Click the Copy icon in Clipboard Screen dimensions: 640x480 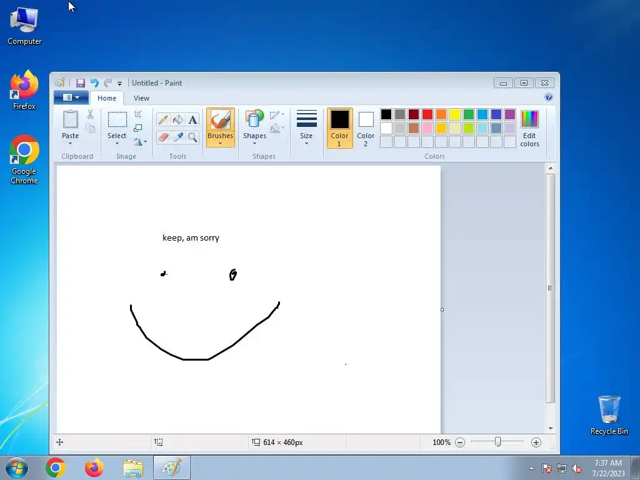coord(90,129)
